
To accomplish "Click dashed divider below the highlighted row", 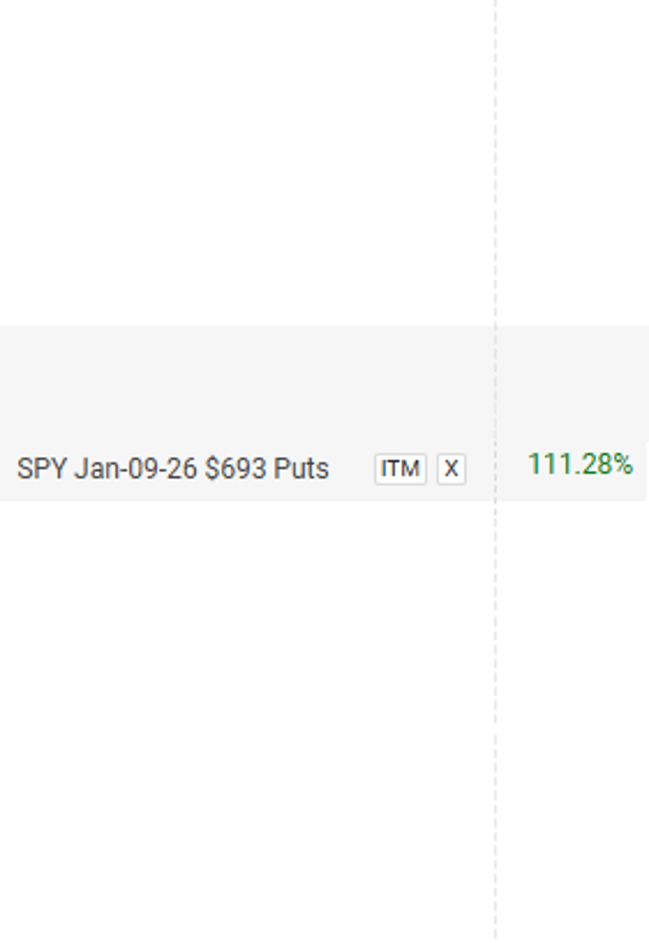I will point(495,720).
